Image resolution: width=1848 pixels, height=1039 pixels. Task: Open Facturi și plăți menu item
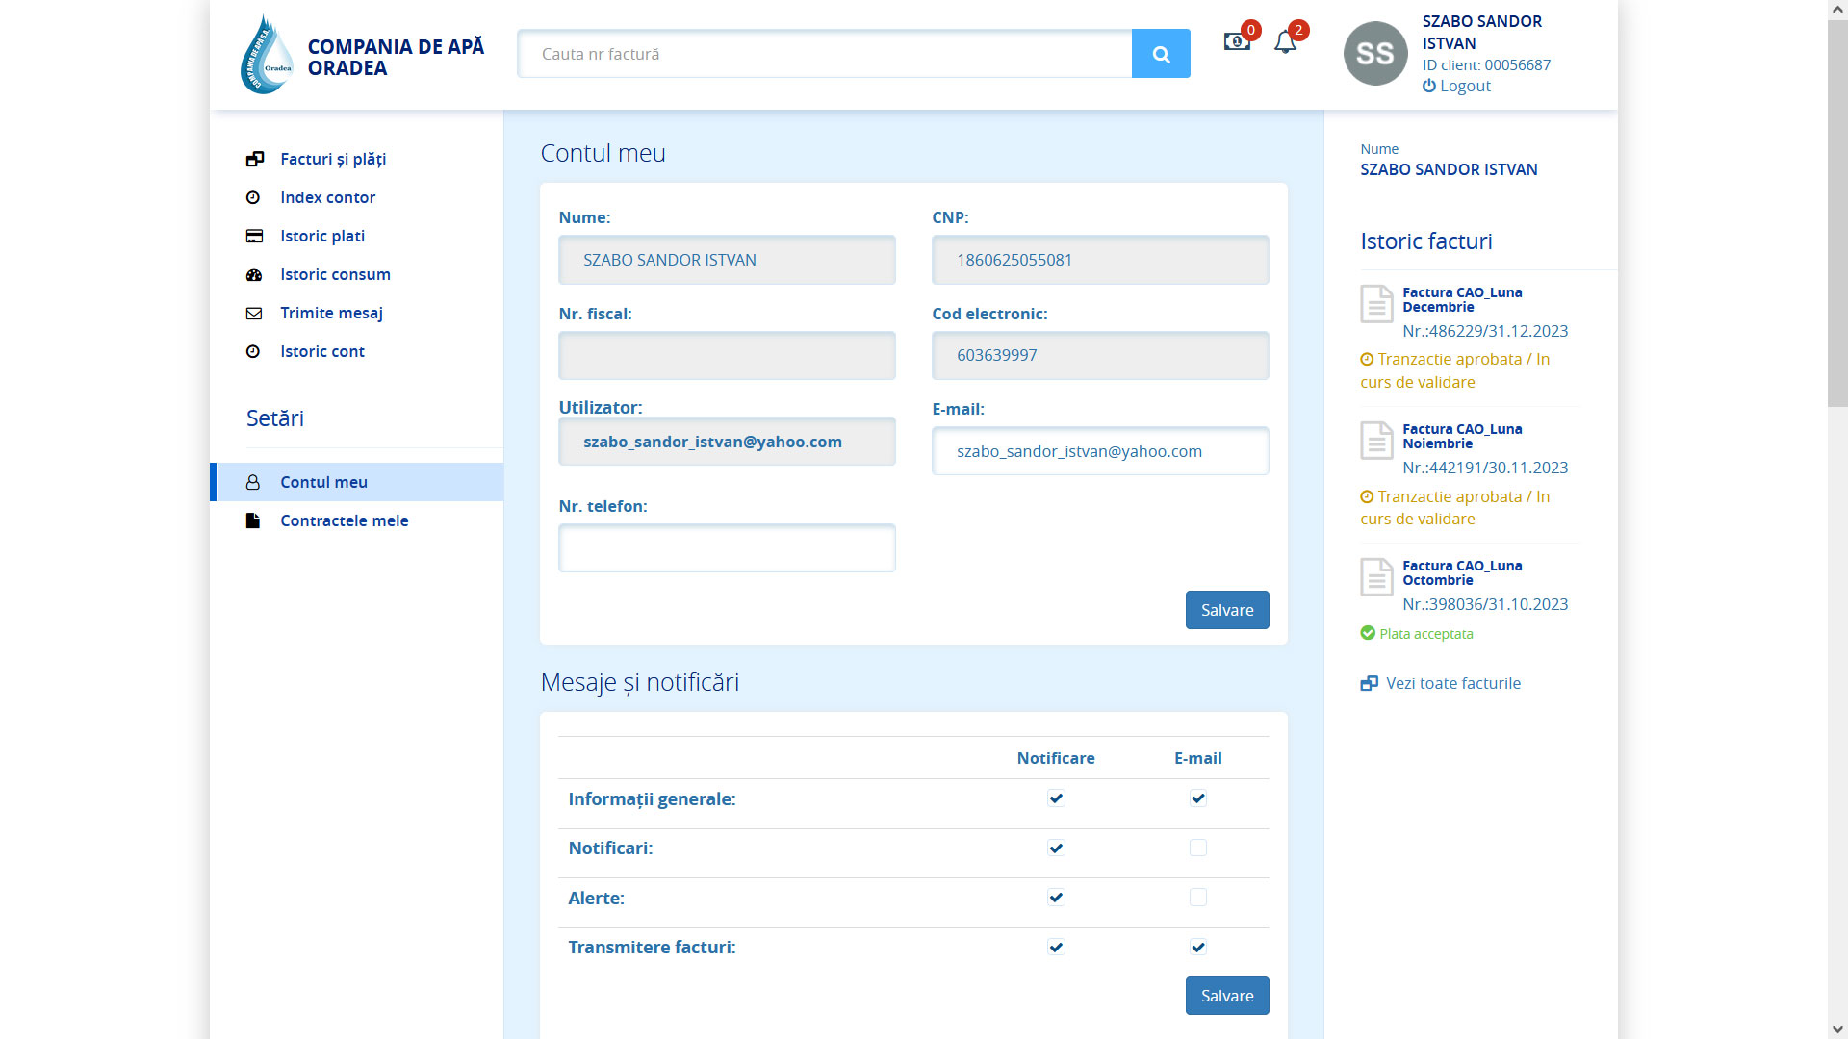coord(333,159)
